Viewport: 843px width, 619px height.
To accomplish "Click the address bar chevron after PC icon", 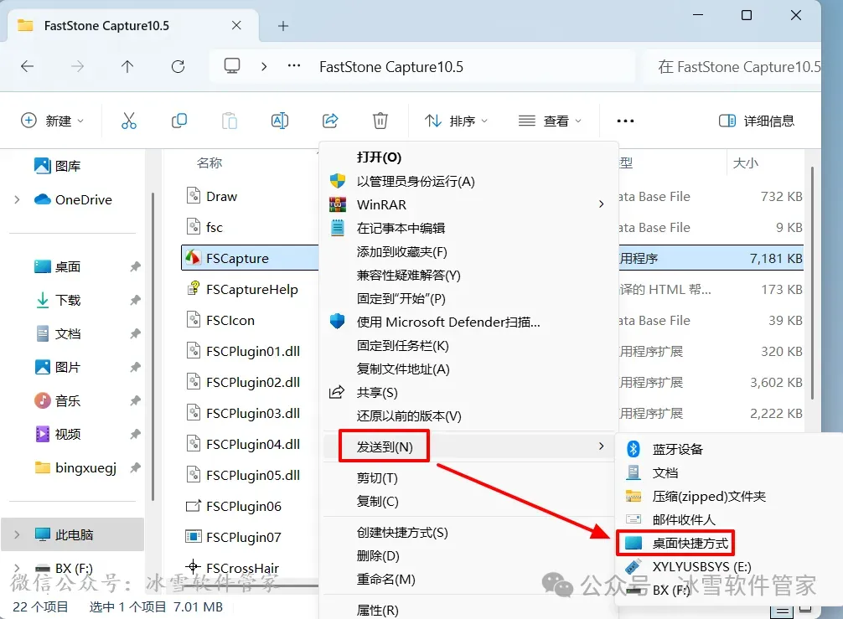I will tap(264, 66).
